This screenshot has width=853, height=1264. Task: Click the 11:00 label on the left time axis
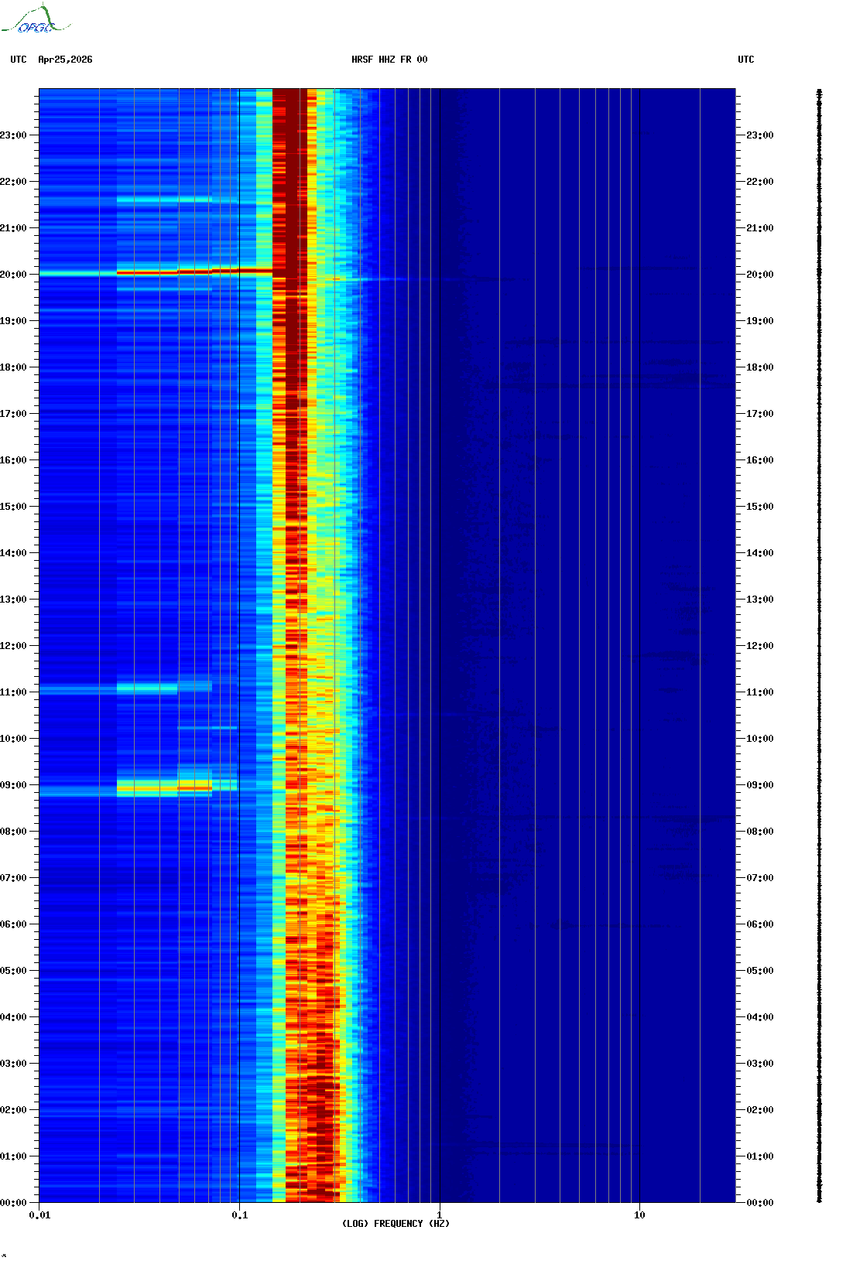pos(13,692)
